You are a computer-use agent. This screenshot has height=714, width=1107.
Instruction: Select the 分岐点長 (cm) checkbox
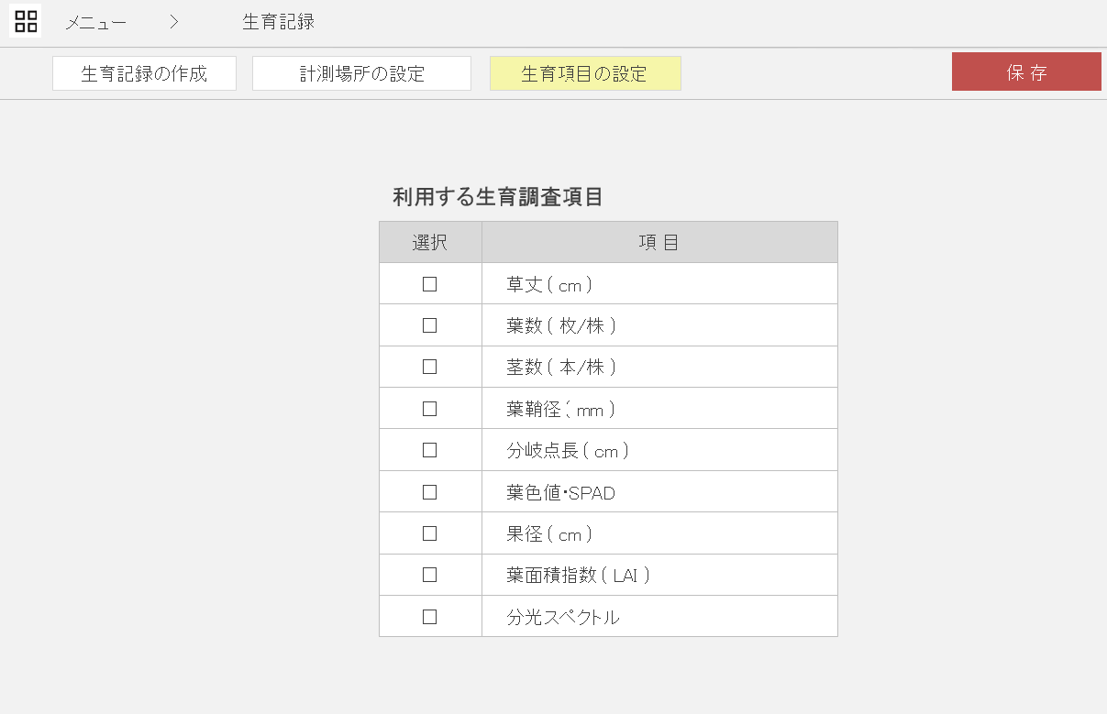(429, 450)
